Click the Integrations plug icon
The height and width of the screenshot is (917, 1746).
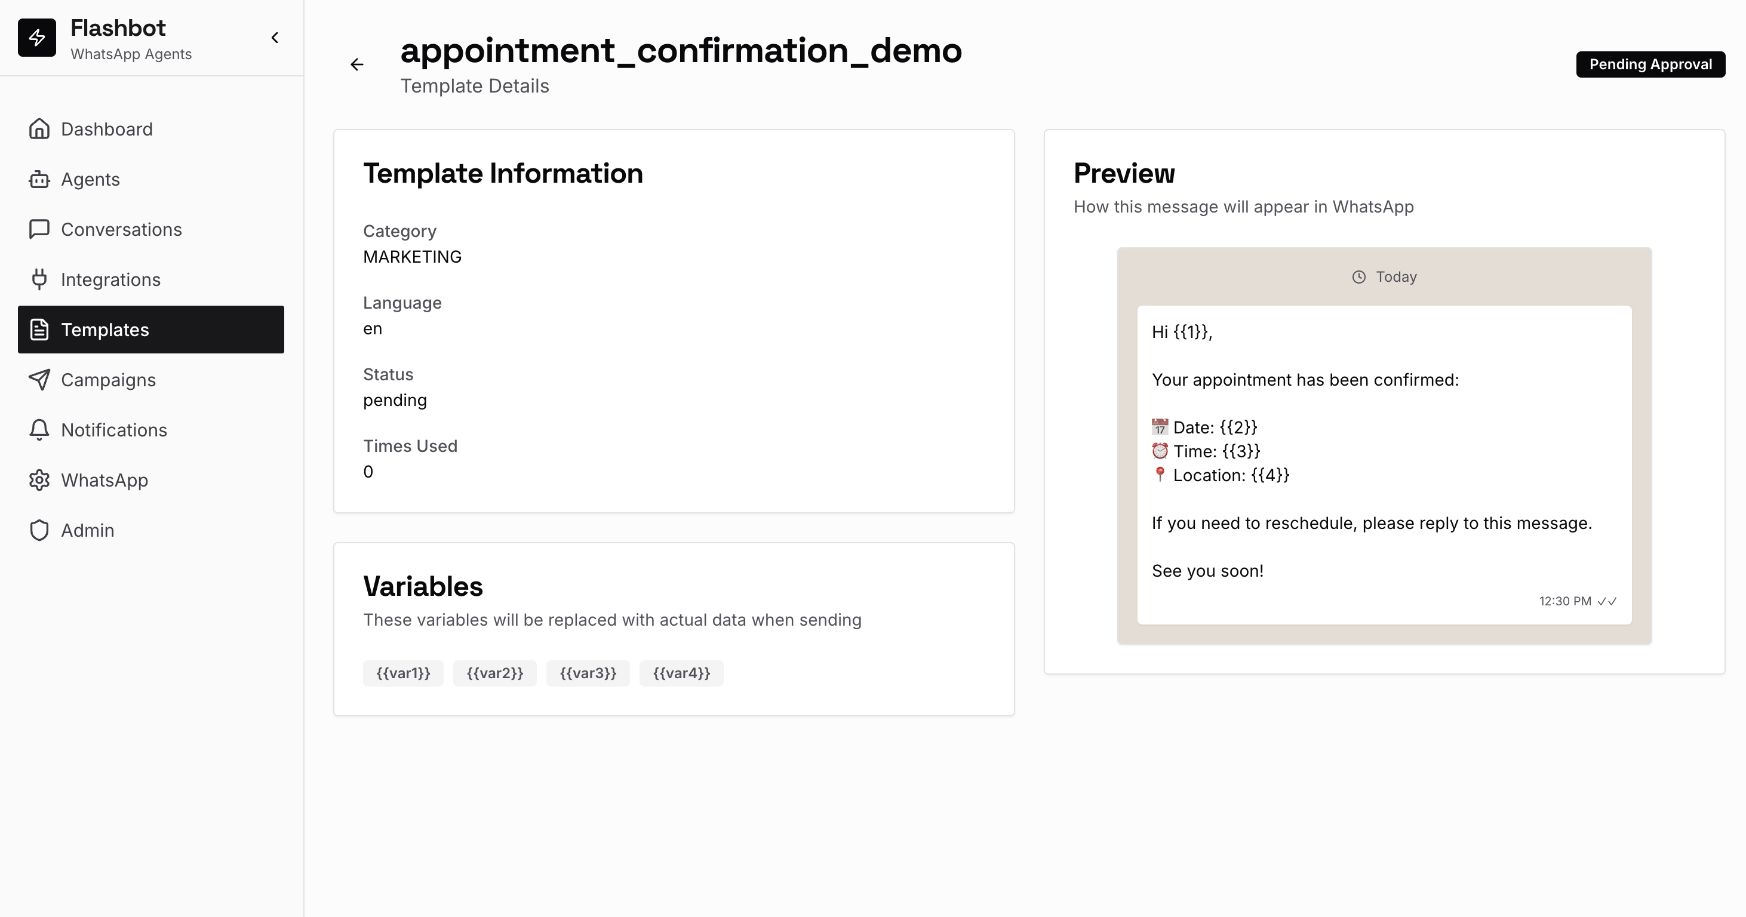point(39,279)
